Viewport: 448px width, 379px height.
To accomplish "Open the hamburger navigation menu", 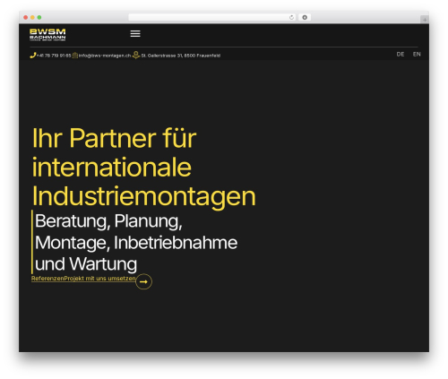I will (x=135, y=34).
